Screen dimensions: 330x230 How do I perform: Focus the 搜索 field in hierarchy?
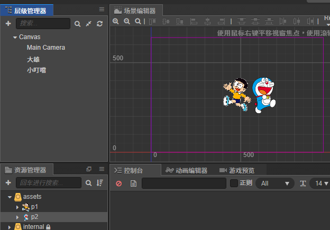[43, 23]
